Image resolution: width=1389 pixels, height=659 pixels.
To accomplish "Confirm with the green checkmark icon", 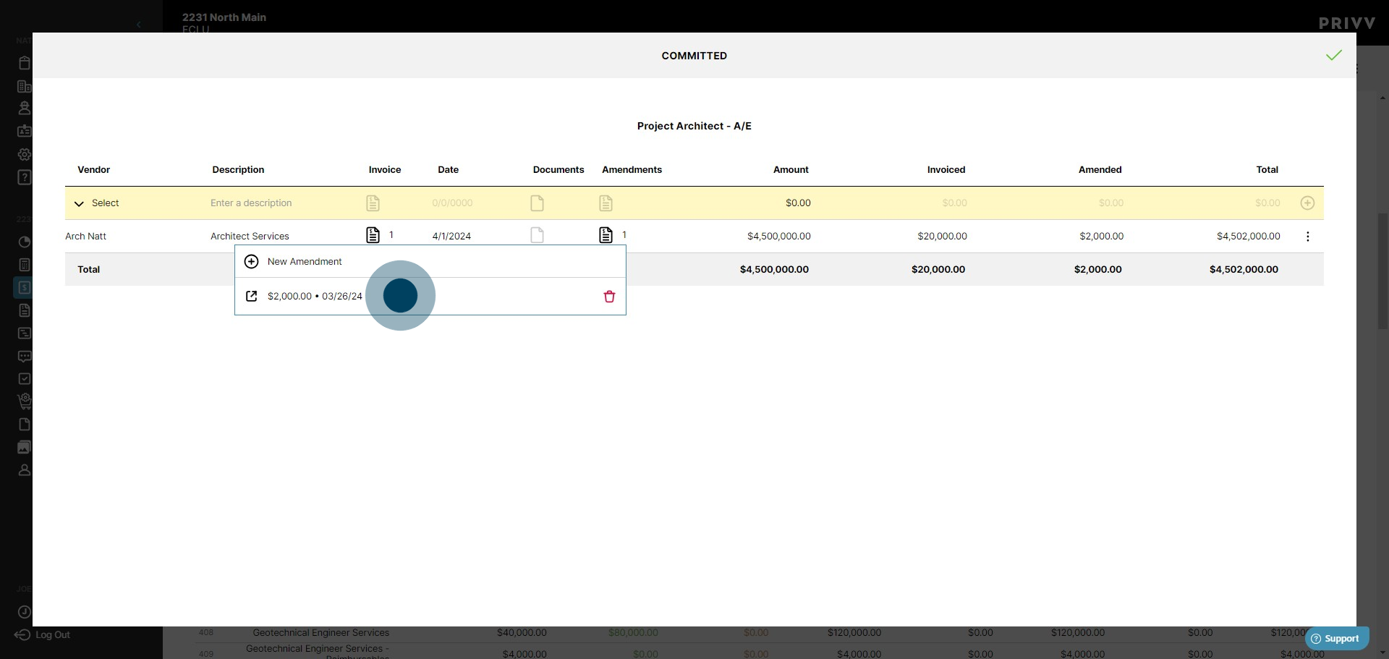I will coord(1333,56).
